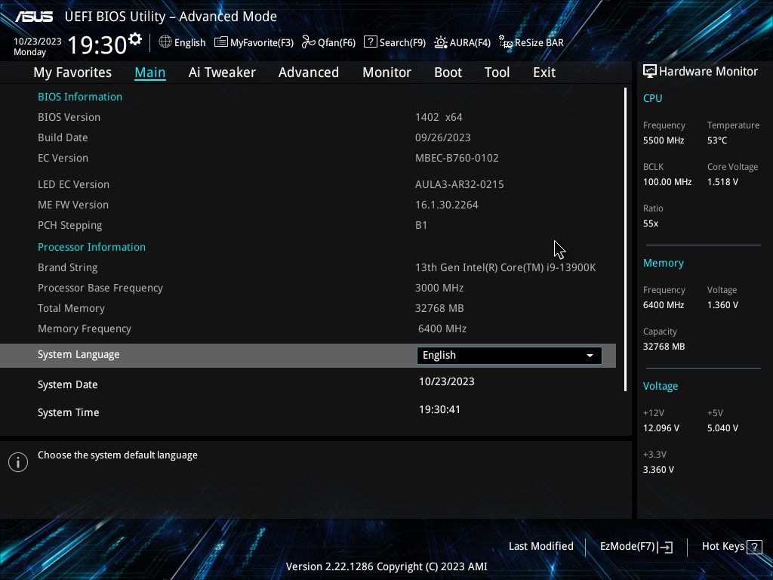This screenshot has width=773, height=580.
Task: Click the i9-13900K Brand String value
Action: (x=505, y=268)
